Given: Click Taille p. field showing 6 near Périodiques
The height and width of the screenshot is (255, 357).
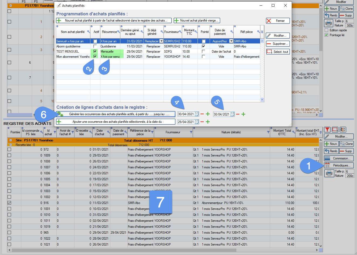Looking at the screenshot, I should click(350, 171).
